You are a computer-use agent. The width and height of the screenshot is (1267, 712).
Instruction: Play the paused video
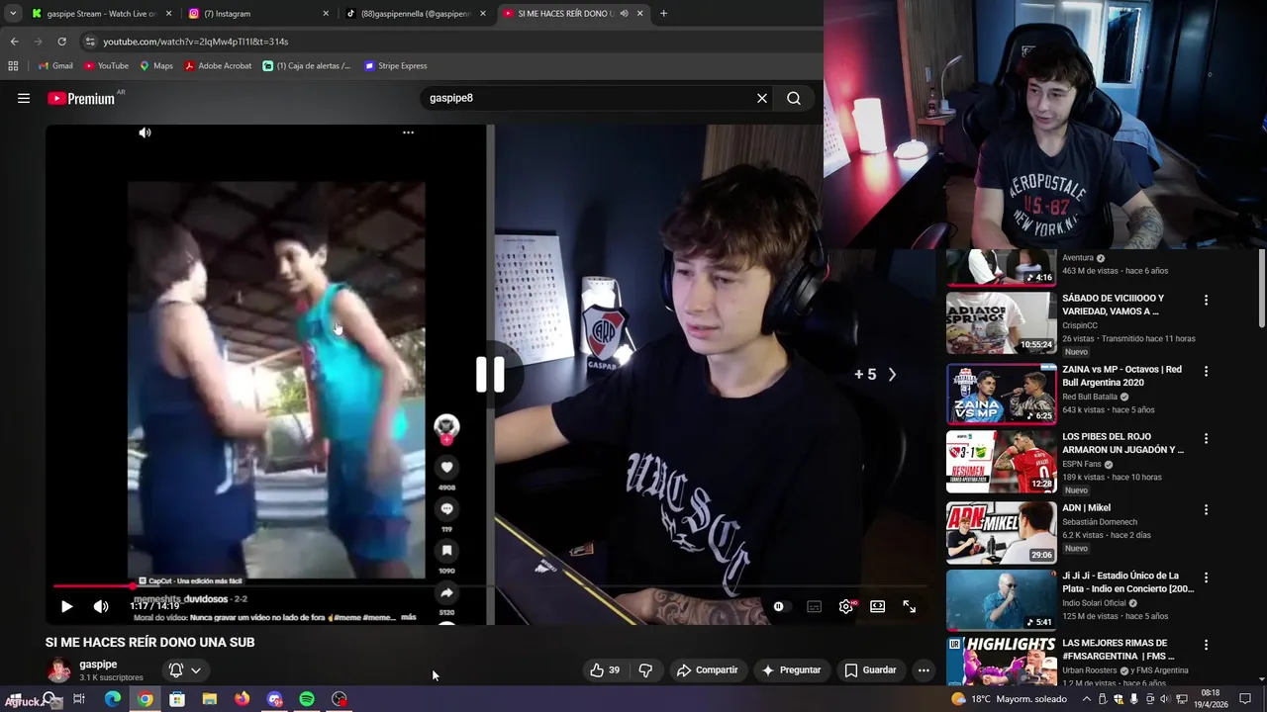click(66, 606)
